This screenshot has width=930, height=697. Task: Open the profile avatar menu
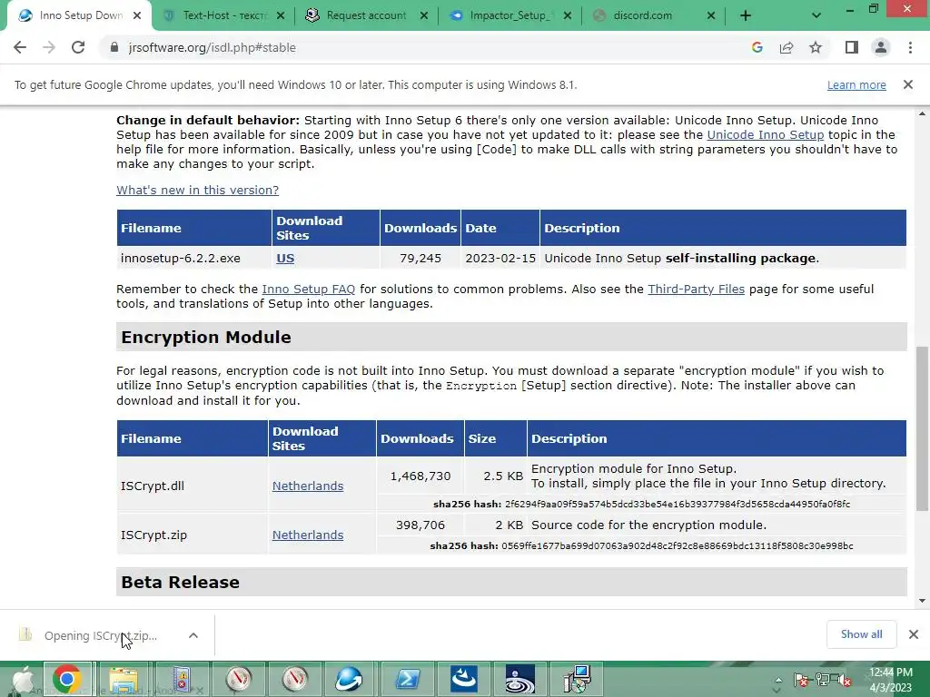pyautogui.click(x=881, y=47)
